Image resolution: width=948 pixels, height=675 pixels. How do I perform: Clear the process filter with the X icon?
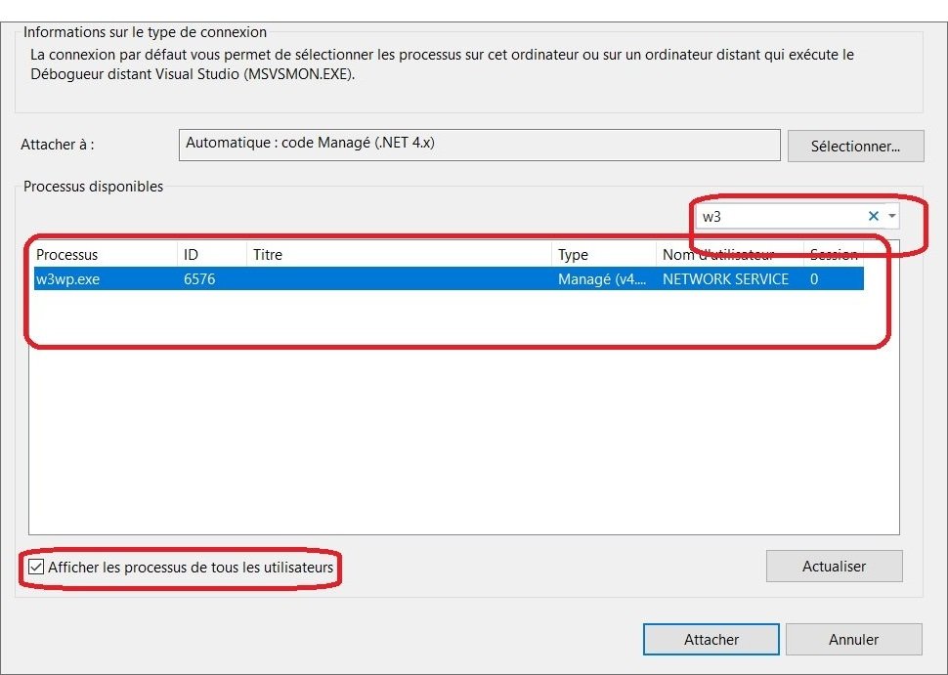[874, 216]
